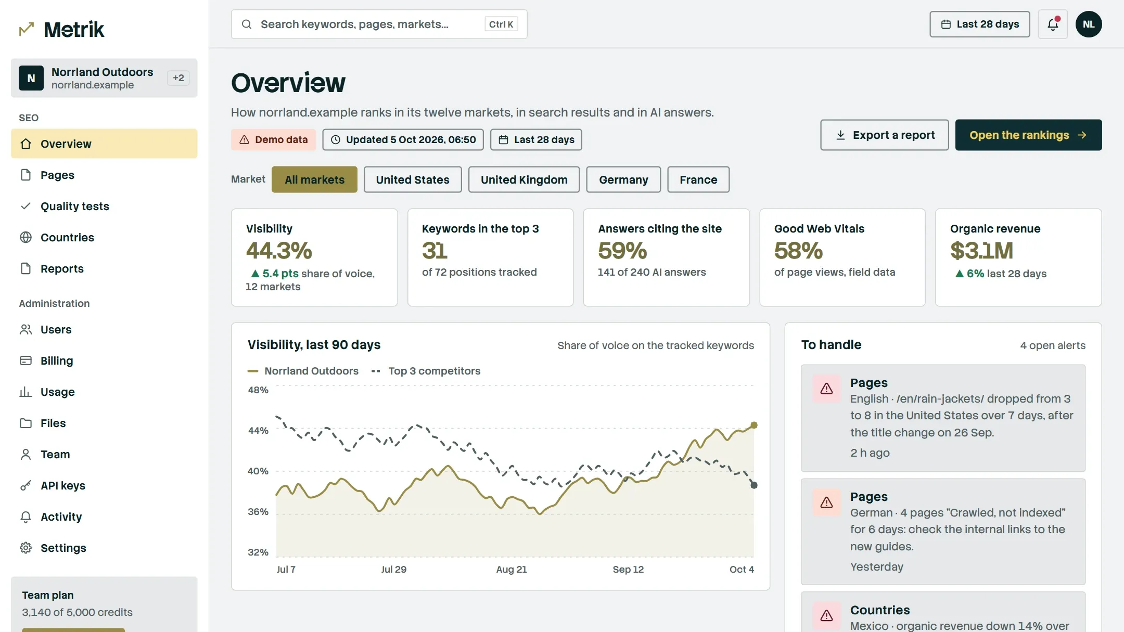This screenshot has height=632, width=1124.
Task: Click Export a report button
Action: point(884,135)
